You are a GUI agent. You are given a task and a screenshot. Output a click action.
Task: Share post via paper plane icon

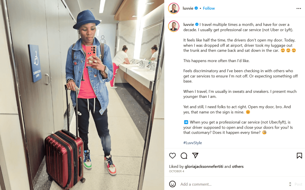(x=195, y=155)
